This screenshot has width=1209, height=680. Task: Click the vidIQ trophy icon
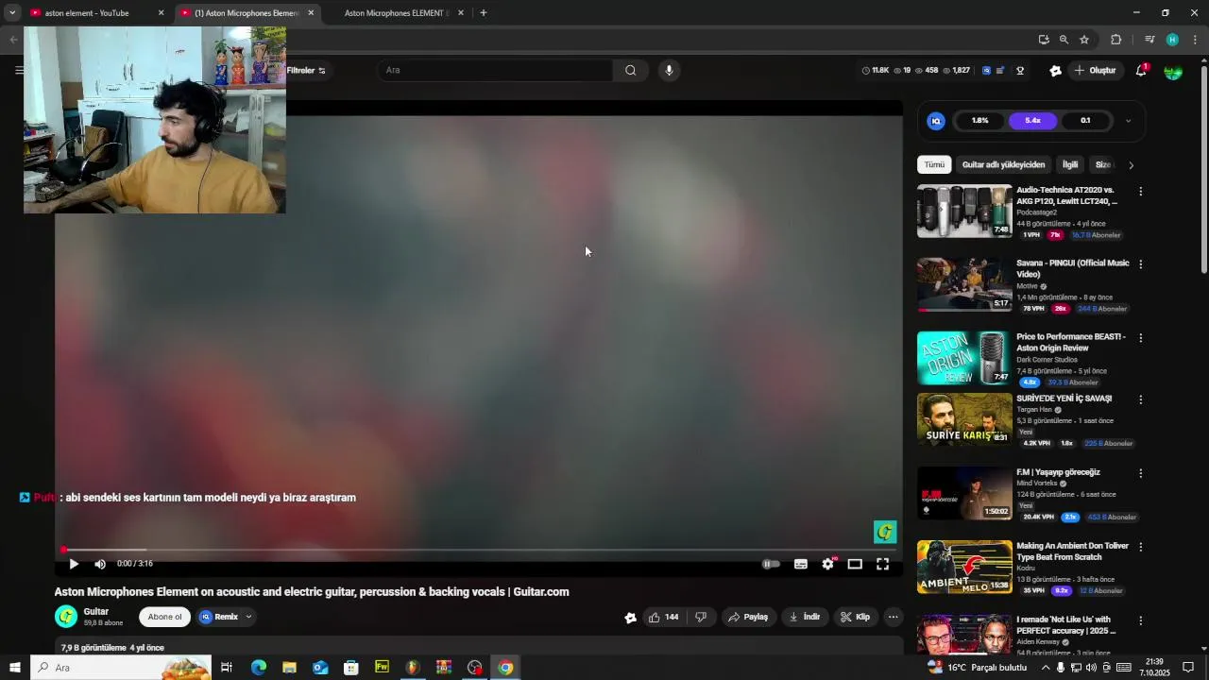[1020, 71]
